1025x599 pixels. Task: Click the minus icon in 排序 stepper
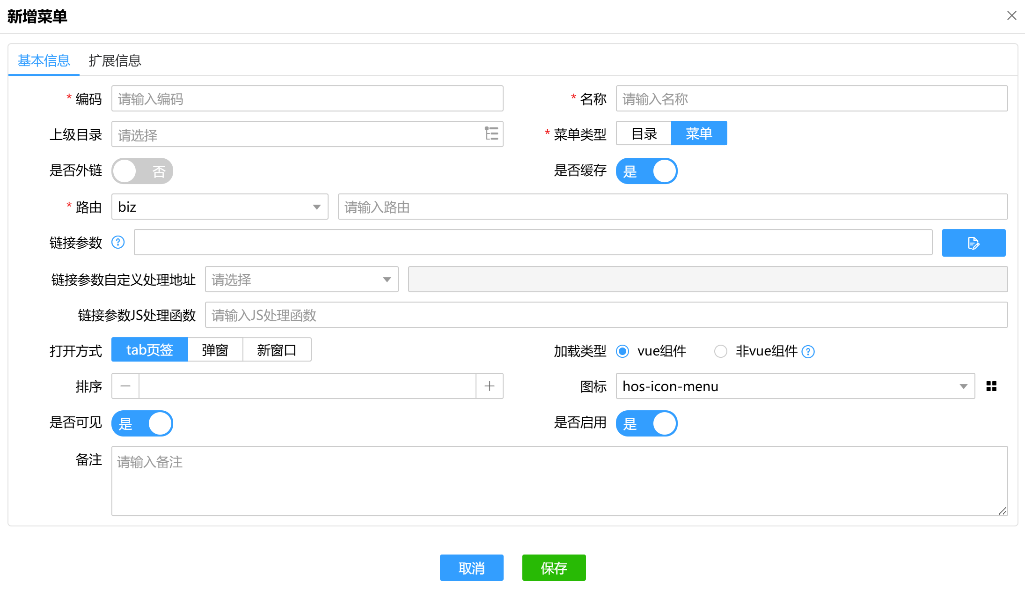(x=125, y=386)
